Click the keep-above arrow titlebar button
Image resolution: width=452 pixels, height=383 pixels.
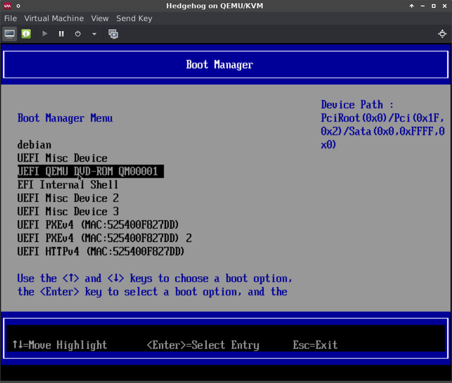click(x=412, y=6)
